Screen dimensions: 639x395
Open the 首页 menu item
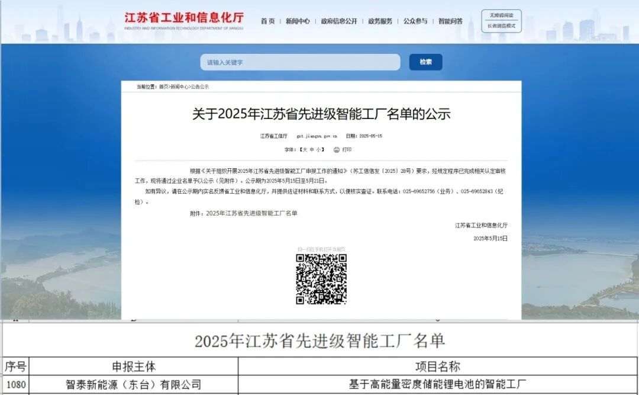[x=267, y=20]
